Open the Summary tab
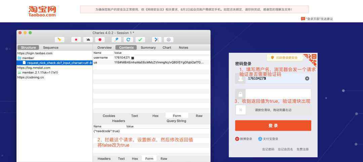 (x=148, y=47)
